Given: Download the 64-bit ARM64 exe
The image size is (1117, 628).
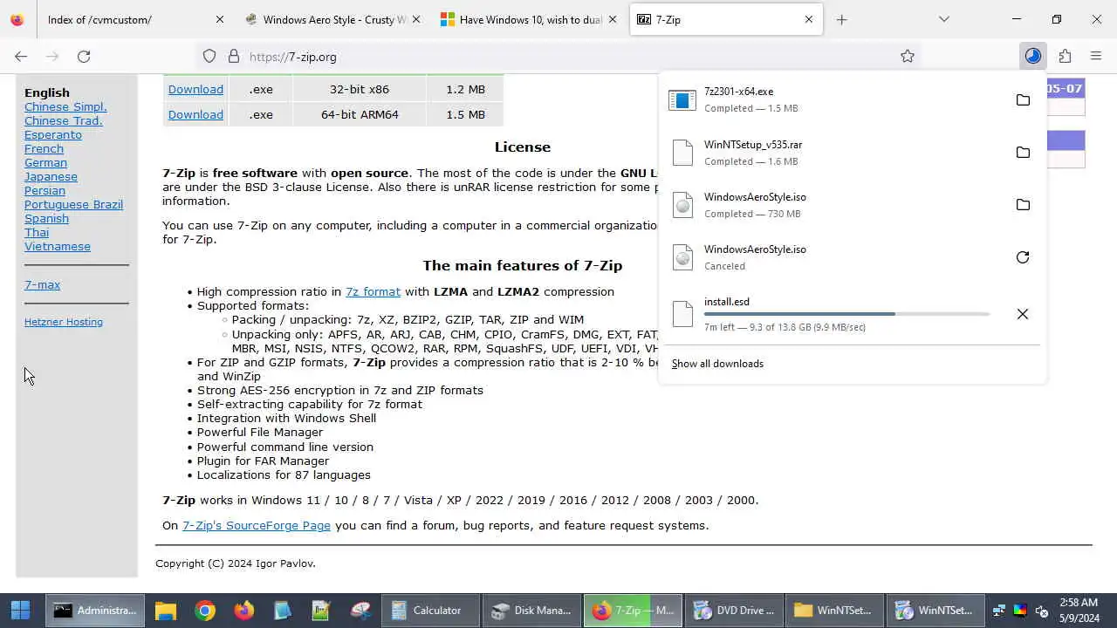Looking at the screenshot, I should point(195,114).
